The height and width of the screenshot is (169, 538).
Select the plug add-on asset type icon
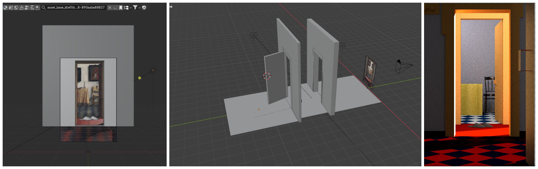37,8
